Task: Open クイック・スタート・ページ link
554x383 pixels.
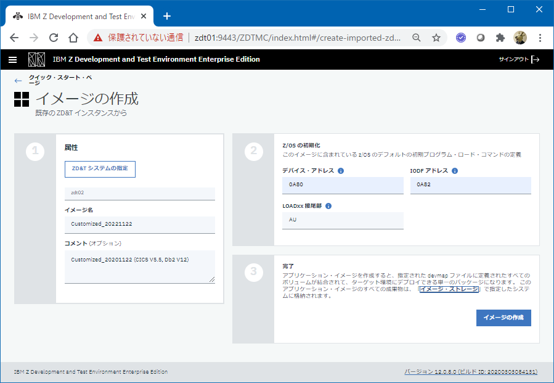Action: tap(60, 80)
